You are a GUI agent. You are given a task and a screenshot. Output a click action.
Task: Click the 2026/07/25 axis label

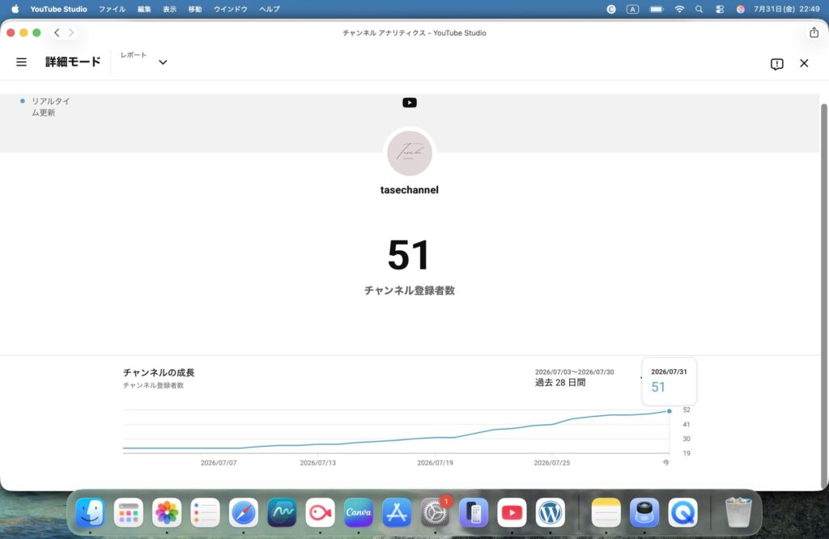click(552, 463)
